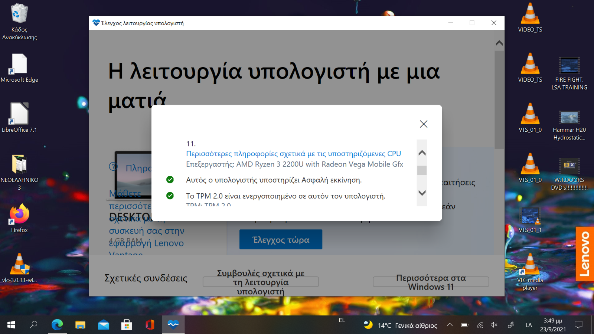Click the PC Health Check main window scroll up arrow
594x334 pixels.
499,43
